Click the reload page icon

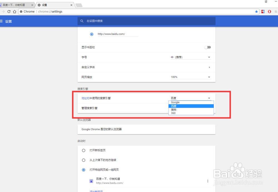tap(9, 11)
